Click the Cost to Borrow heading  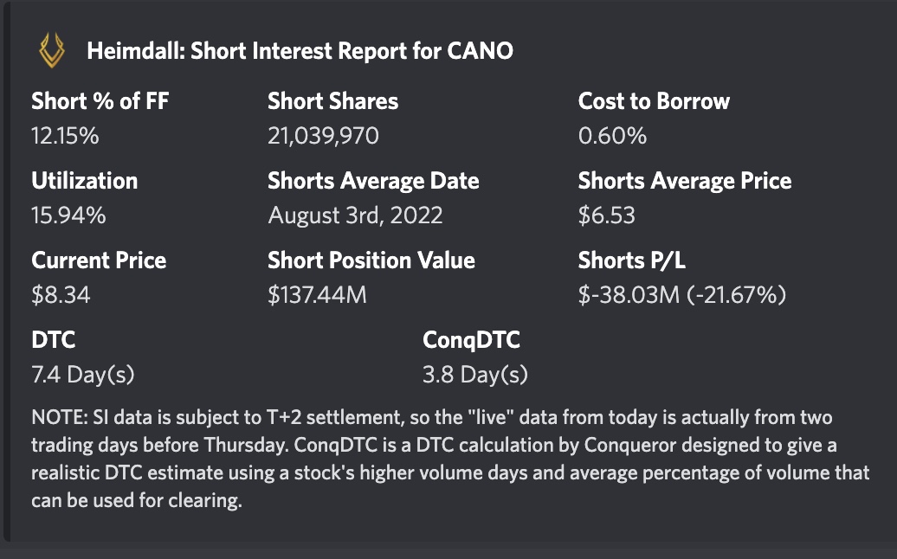pos(654,101)
